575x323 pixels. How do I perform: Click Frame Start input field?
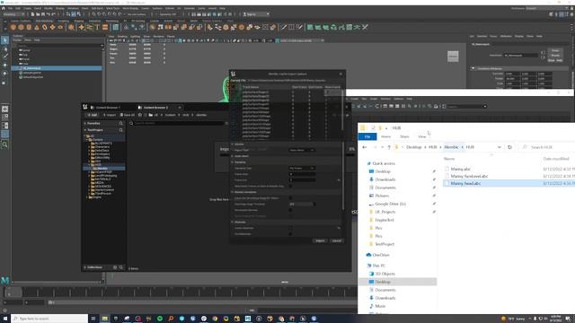point(302,174)
